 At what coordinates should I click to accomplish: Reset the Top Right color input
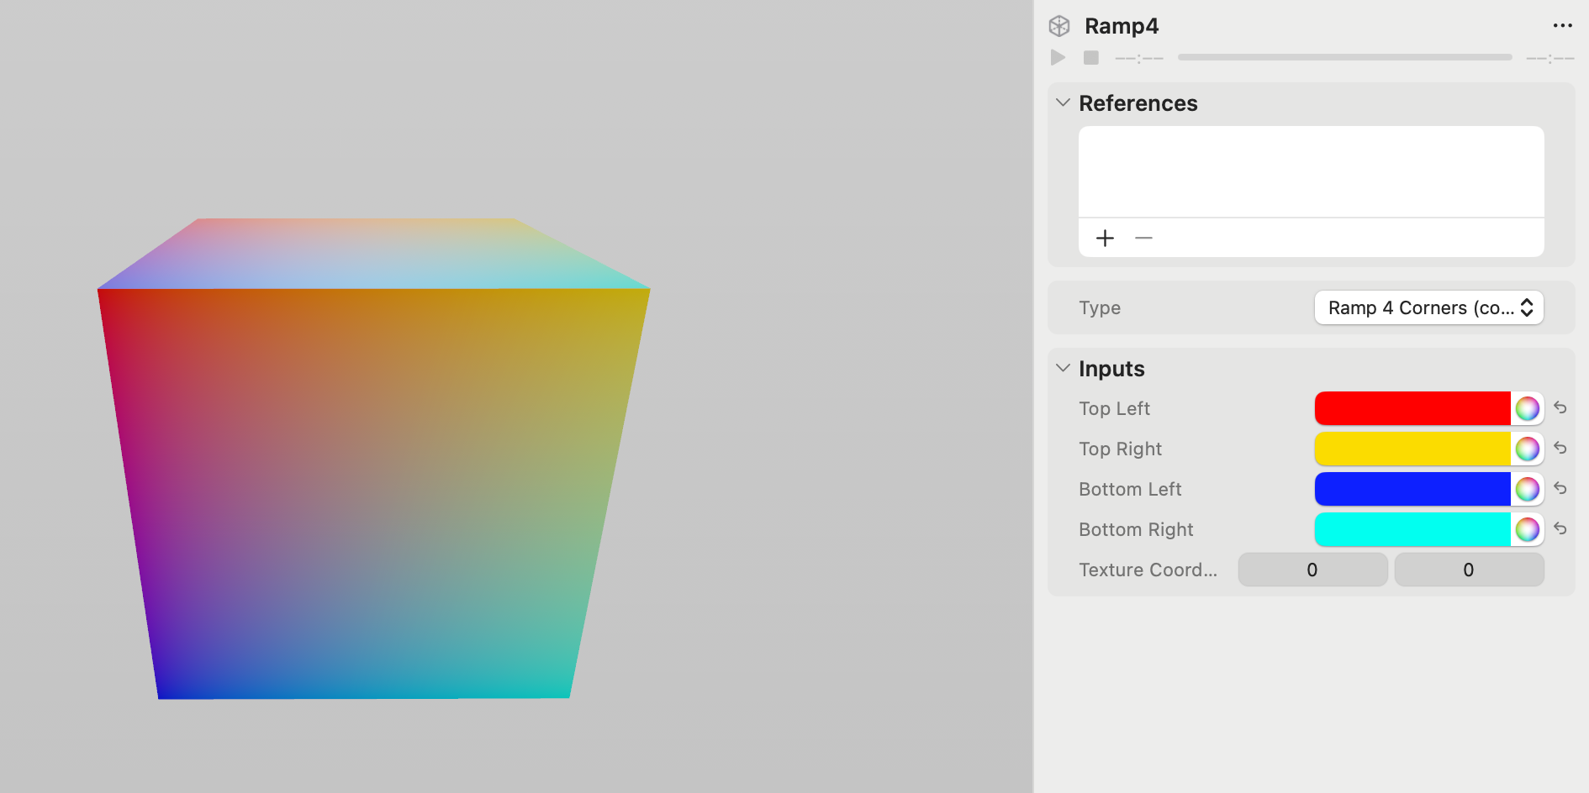pyautogui.click(x=1560, y=449)
